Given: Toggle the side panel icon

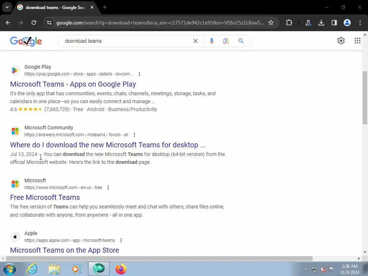Looking at the screenshot, I should [334, 23].
